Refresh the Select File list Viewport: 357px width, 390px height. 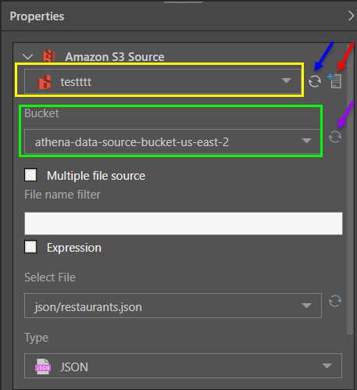point(335,301)
